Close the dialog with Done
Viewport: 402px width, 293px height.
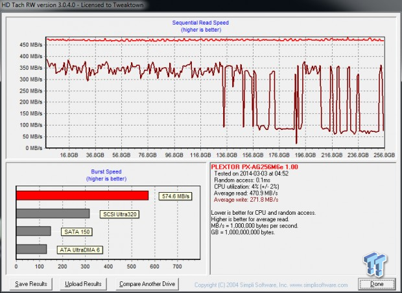pos(377,284)
